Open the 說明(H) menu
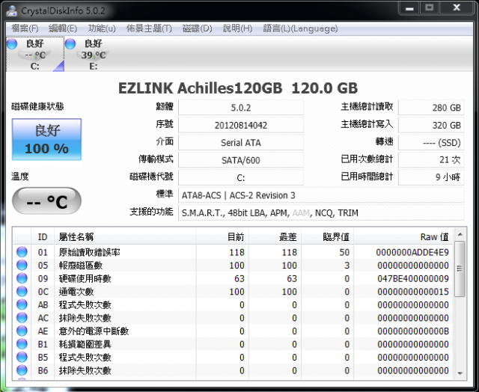The image size is (479, 392). click(238, 28)
